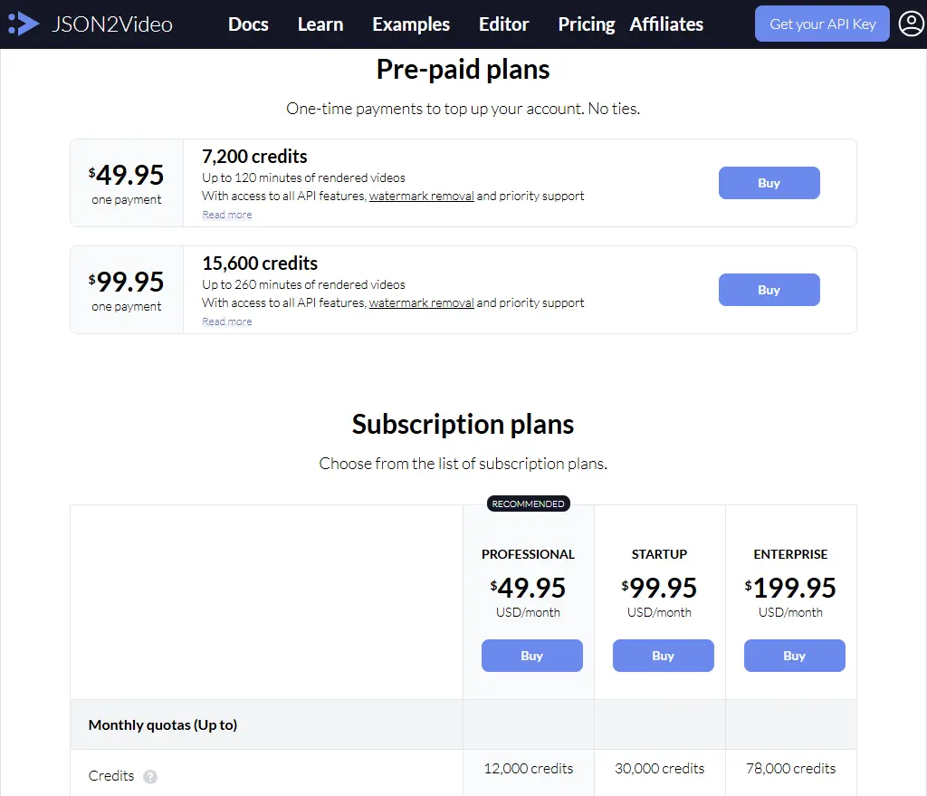Screen dimensions: 927x796
Task: Click the PROFESSIONAL column header
Action: 528,553
